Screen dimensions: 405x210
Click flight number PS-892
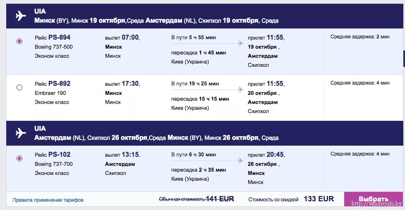(59, 84)
